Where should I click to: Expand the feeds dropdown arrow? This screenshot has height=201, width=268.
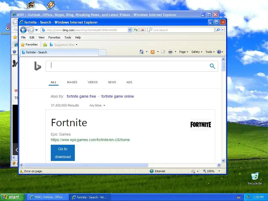click(x=158, y=52)
